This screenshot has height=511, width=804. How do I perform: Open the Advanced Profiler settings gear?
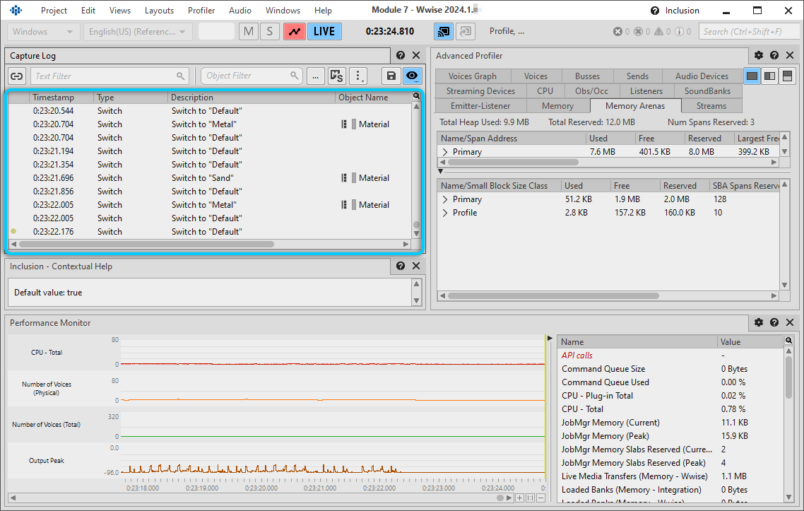point(759,56)
